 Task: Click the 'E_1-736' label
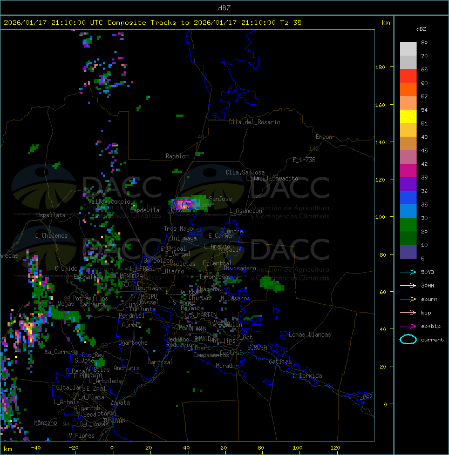click(304, 160)
